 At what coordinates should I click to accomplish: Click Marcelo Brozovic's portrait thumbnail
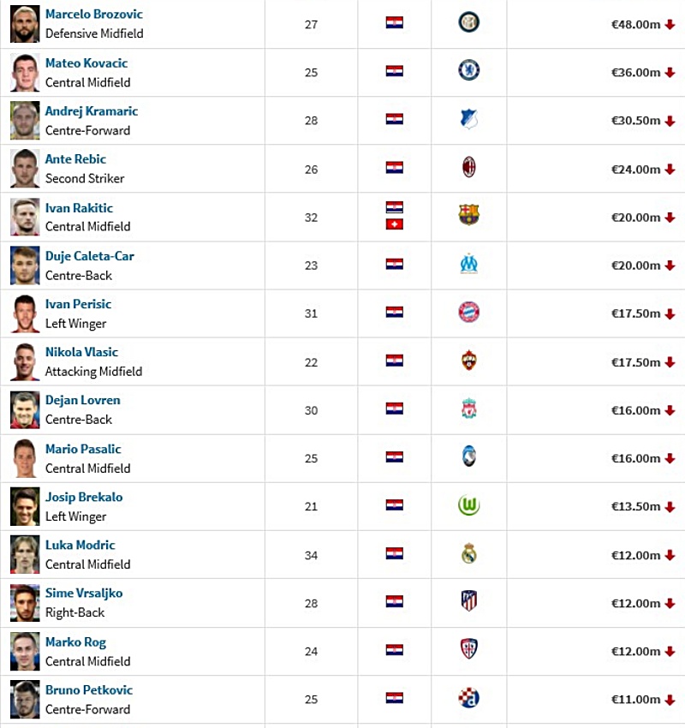tap(25, 24)
